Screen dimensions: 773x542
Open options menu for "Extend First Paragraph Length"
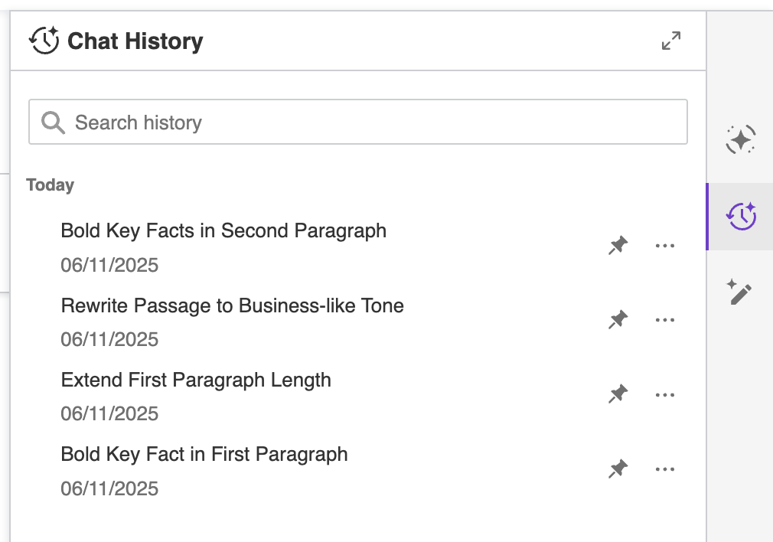click(x=665, y=396)
